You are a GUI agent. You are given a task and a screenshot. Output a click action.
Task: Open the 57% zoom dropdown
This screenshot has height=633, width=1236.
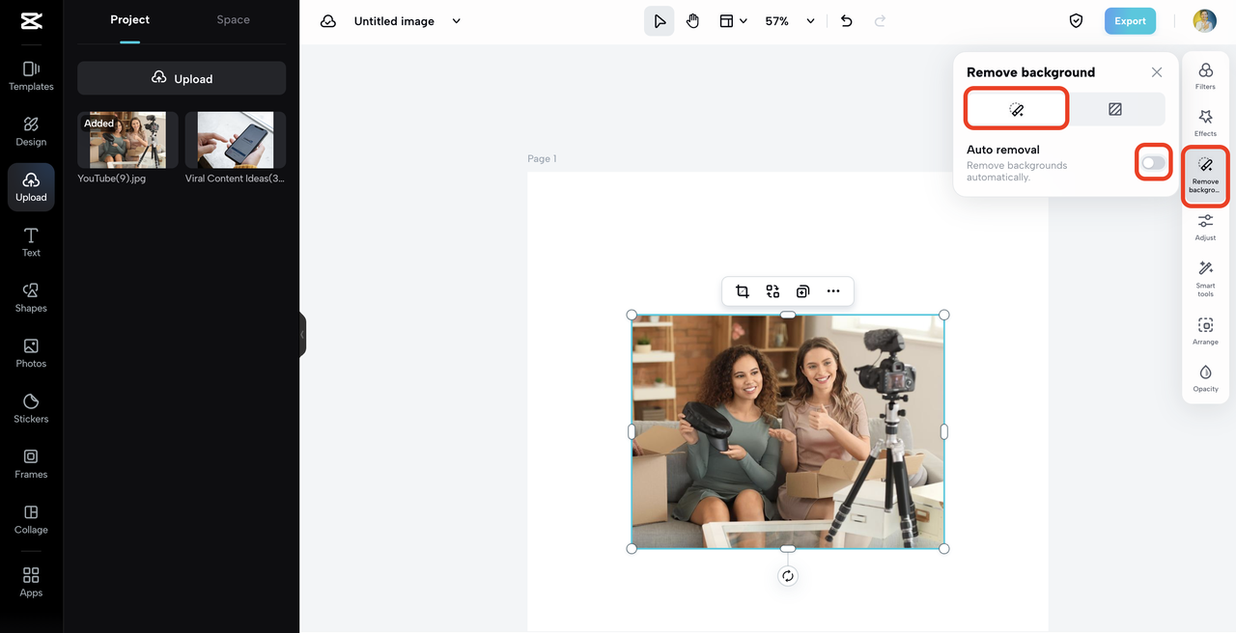tap(790, 21)
